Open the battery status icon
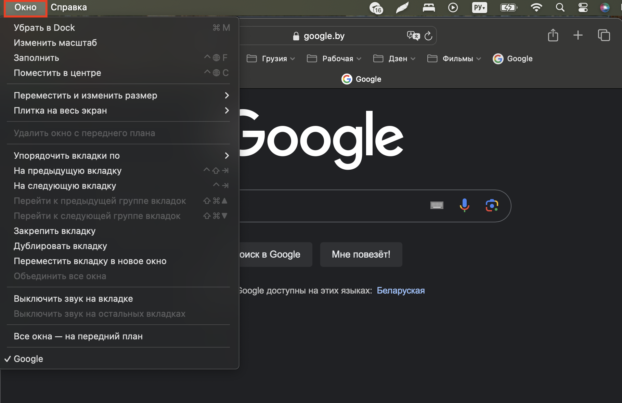The image size is (622, 403). click(509, 7)
